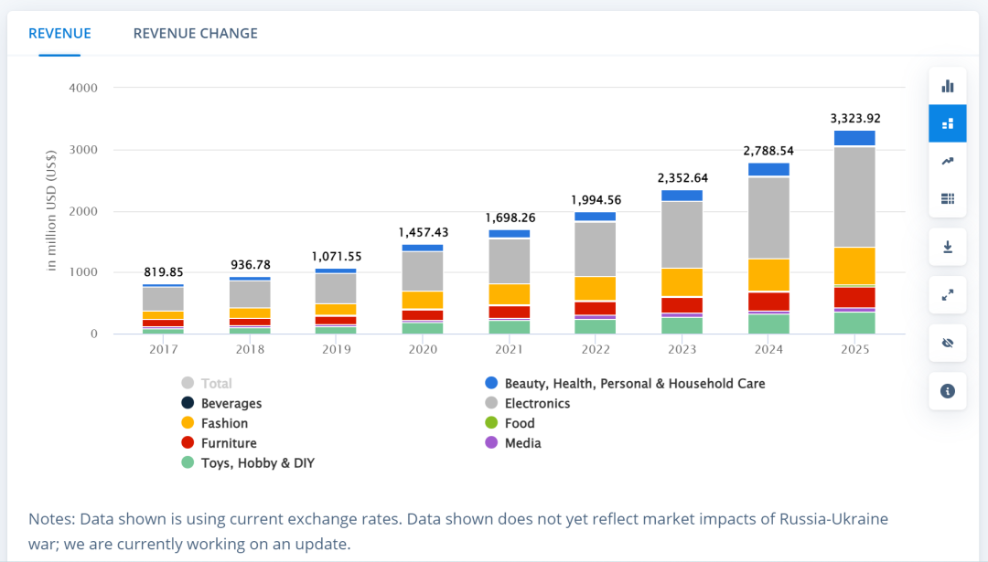The width and height of the screenshot is (988, 562).
Task: Switch to the simple bar chart view
Action: tap(947, 86)
